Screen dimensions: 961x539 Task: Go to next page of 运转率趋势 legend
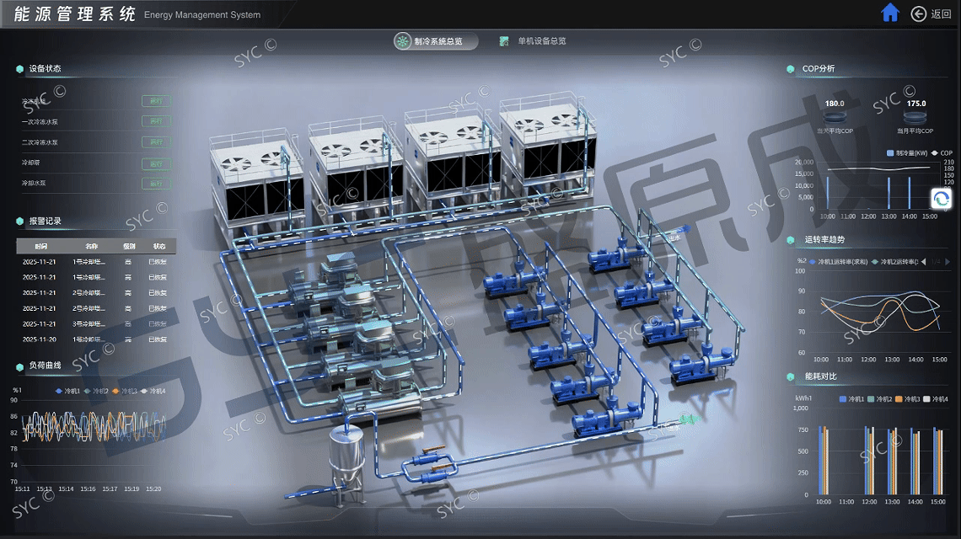[x=948, y=262]
